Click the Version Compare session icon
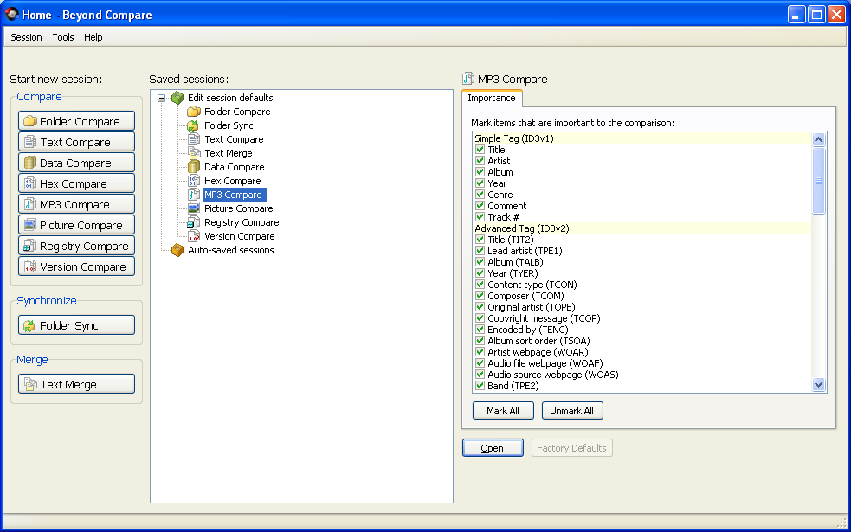Screen dimensions: 851x532 tap(196, 236)
